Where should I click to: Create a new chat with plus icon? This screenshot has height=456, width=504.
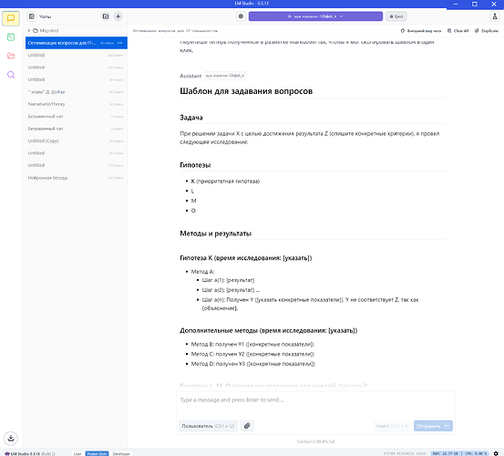(118, 16)
